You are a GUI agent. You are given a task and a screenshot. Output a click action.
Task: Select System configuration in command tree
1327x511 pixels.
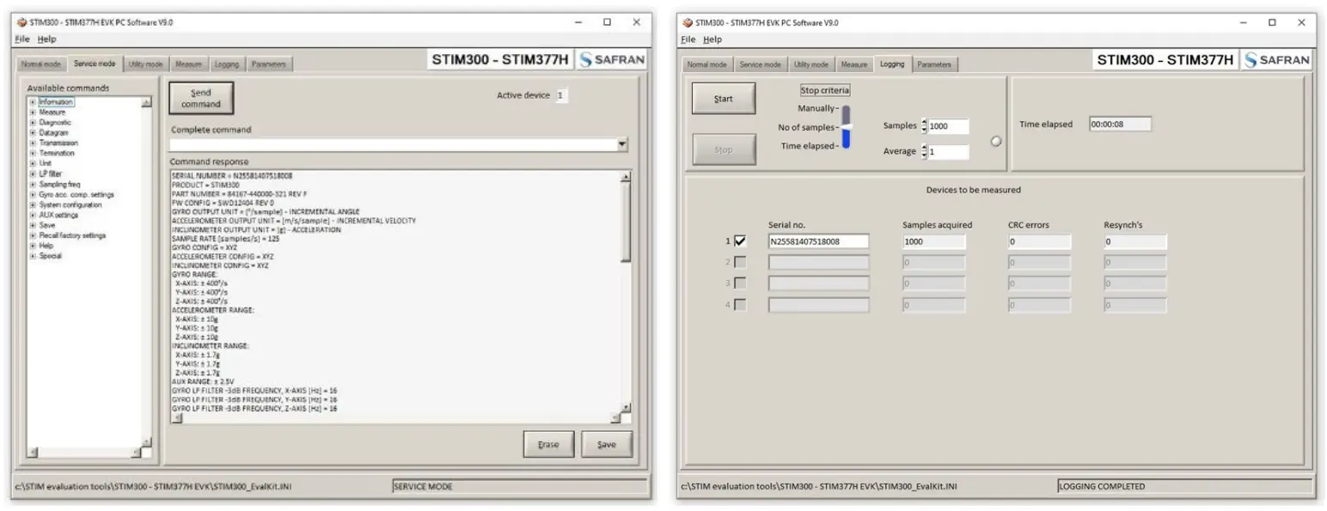[70, 205]
